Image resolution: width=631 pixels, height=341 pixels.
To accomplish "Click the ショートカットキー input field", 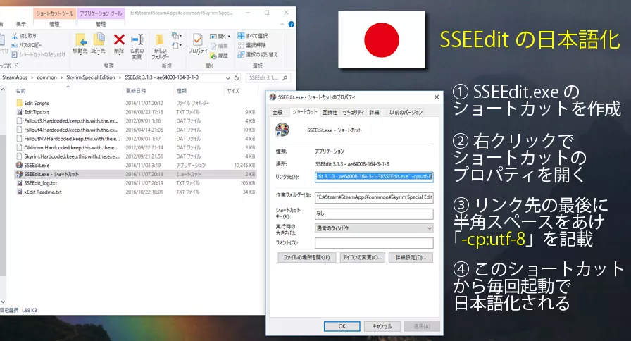I will 374,213.
